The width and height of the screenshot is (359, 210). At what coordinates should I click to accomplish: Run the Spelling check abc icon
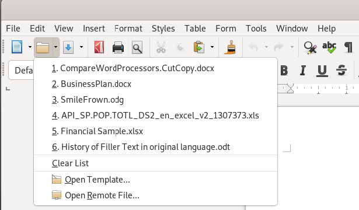point(329,47)
